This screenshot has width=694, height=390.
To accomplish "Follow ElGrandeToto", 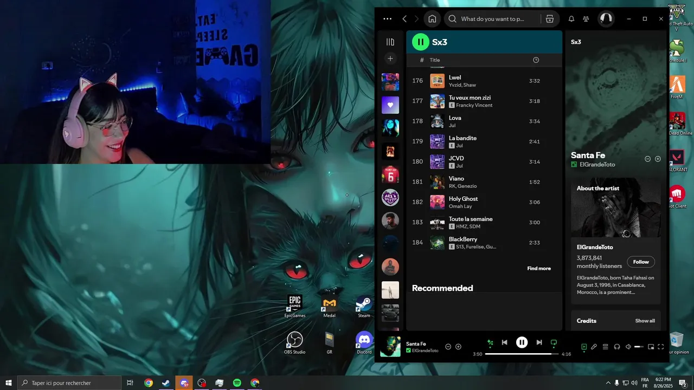I will 641,262.
